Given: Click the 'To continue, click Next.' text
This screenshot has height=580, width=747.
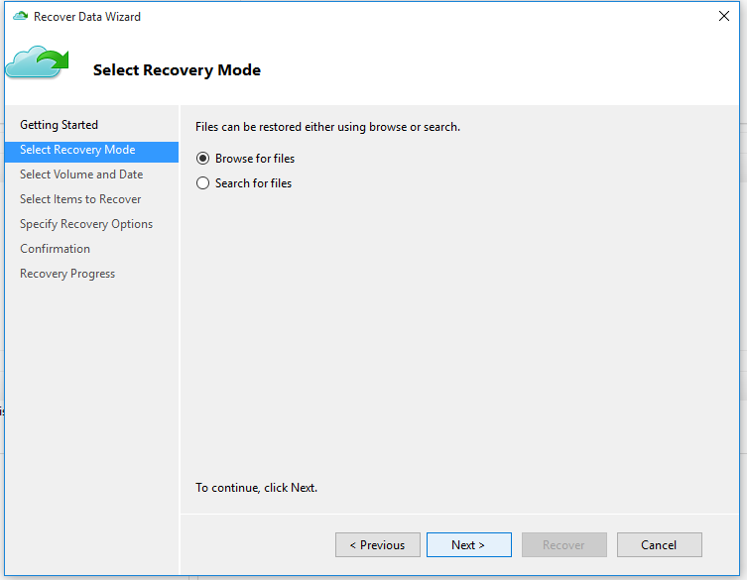Looking at the screenshot, I should [x=256, y=488].
